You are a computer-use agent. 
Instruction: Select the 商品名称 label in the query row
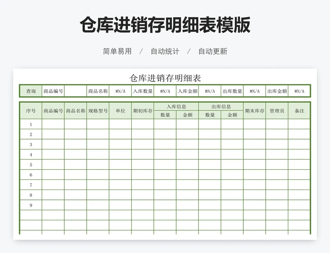tap(98, 91)
